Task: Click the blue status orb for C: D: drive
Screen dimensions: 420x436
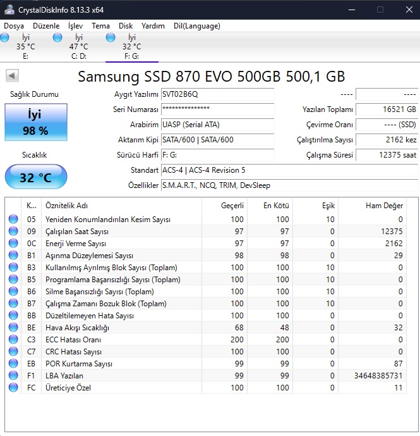Action: click(x=57, y=37)
